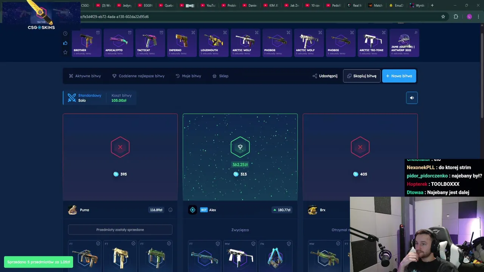Open the Jame Glitter Antwerp 2022 card
484x272 pixels.
click(404, 43)
